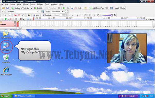Toggle the bottom icon on Frames track header

coord(15,26)
